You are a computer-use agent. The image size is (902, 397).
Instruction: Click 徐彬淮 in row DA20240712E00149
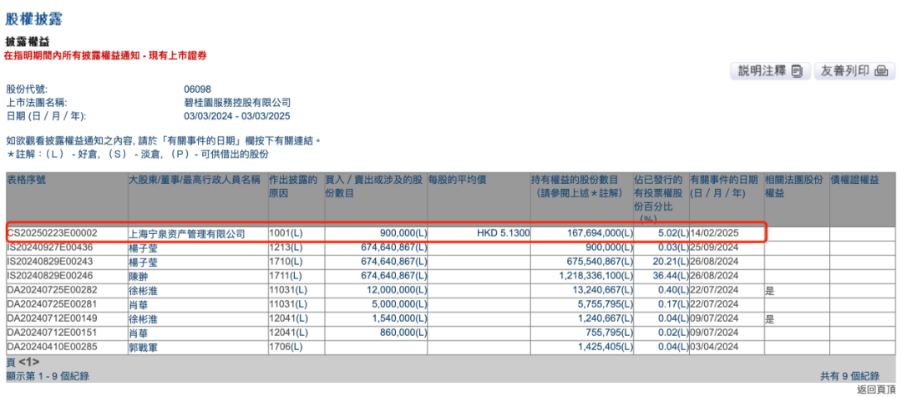point(144,320)
